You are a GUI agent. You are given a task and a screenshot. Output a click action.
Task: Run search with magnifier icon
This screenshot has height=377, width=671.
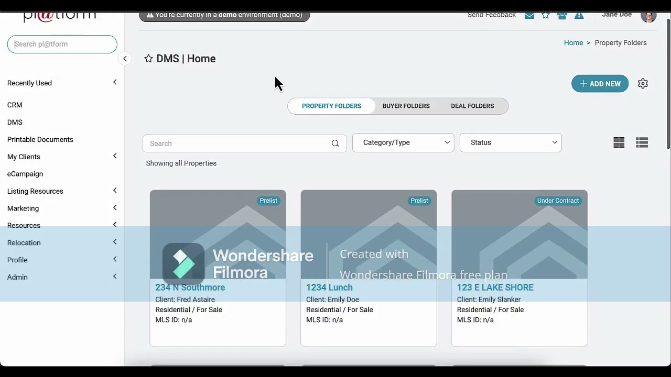pyautogui.click(x=335, y=143)
